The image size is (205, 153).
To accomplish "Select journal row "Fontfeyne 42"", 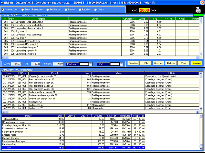I will [x=100, y=102].
